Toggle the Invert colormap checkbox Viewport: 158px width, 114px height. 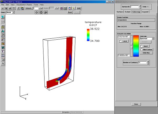pyautogui.click(x=141, y=46)
